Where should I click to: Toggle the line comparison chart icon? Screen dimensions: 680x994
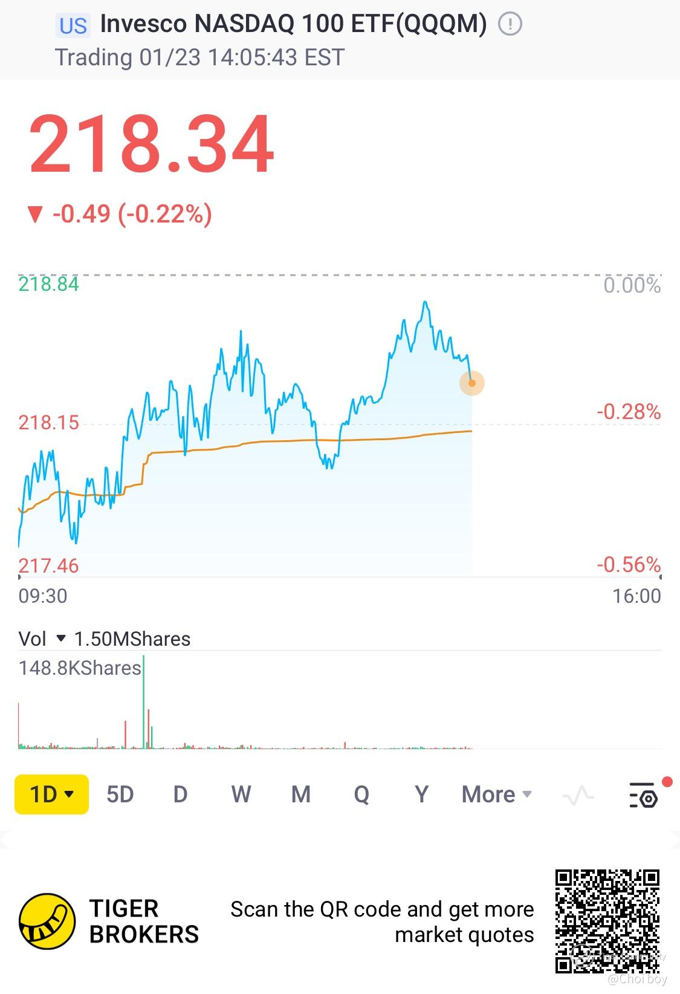[578, 795]
